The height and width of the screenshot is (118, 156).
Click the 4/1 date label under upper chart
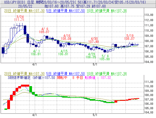(34, 64)
